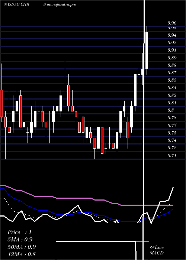Viewport: 186px width, 260px height.
Task: Click the Price : 1 readout
Action: [19, 232]
